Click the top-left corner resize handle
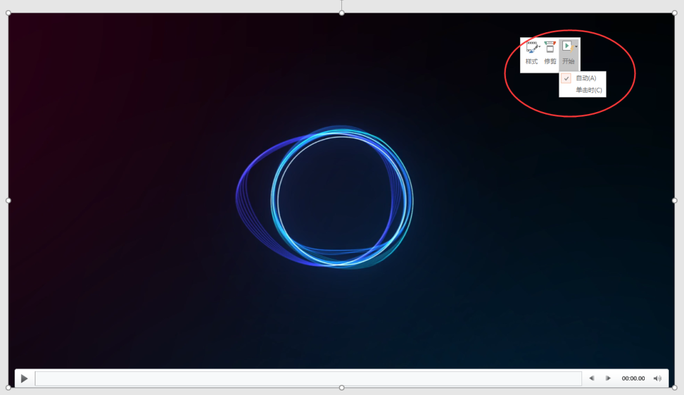 (8, 13)
